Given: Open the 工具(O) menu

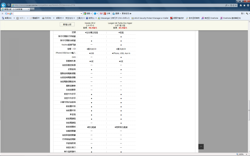Looking at the screenshot, I should [x=81, y=18].
